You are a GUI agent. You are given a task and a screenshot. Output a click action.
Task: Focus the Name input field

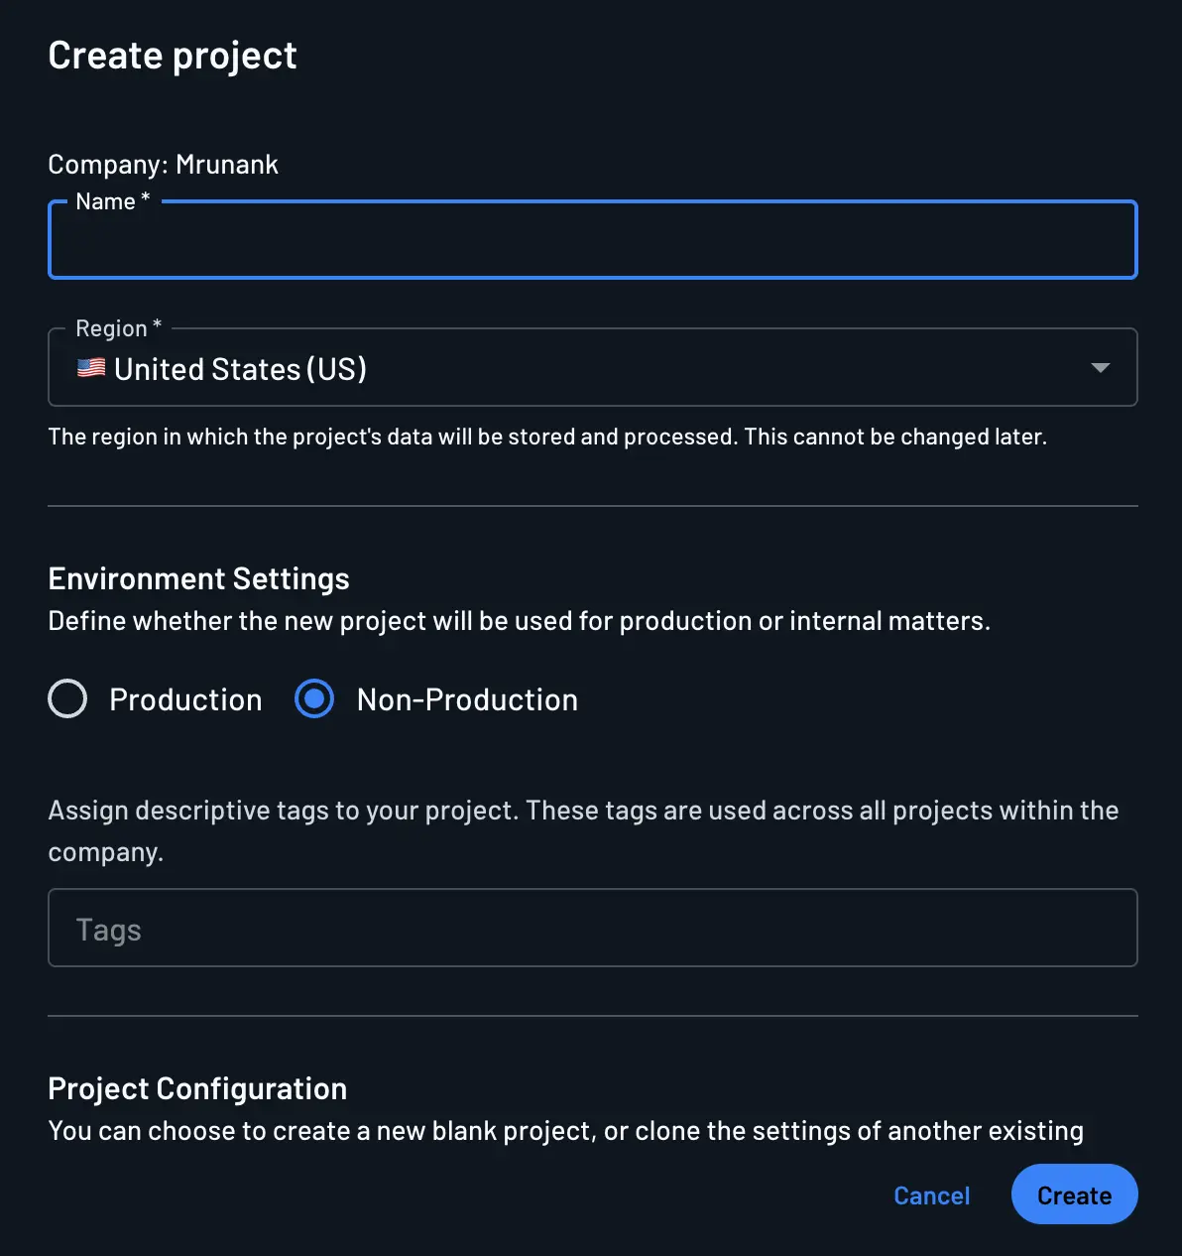[x=592, y=239]
